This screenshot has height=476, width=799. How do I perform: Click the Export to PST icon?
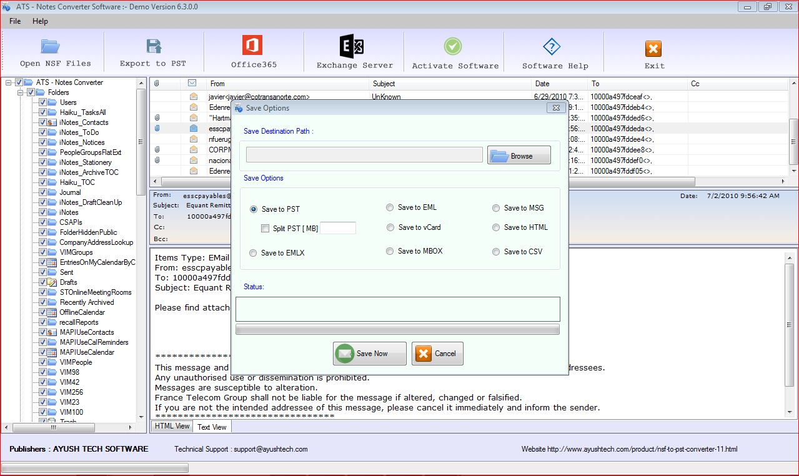[x=153, y=47]
